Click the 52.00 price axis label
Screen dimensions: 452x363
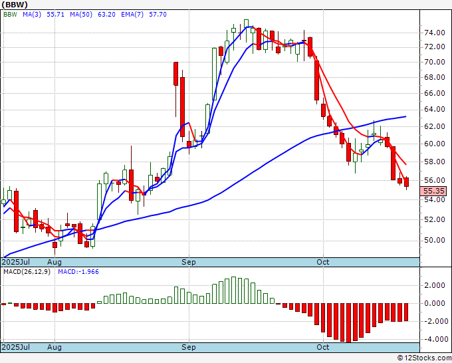(x=435, y=219)
